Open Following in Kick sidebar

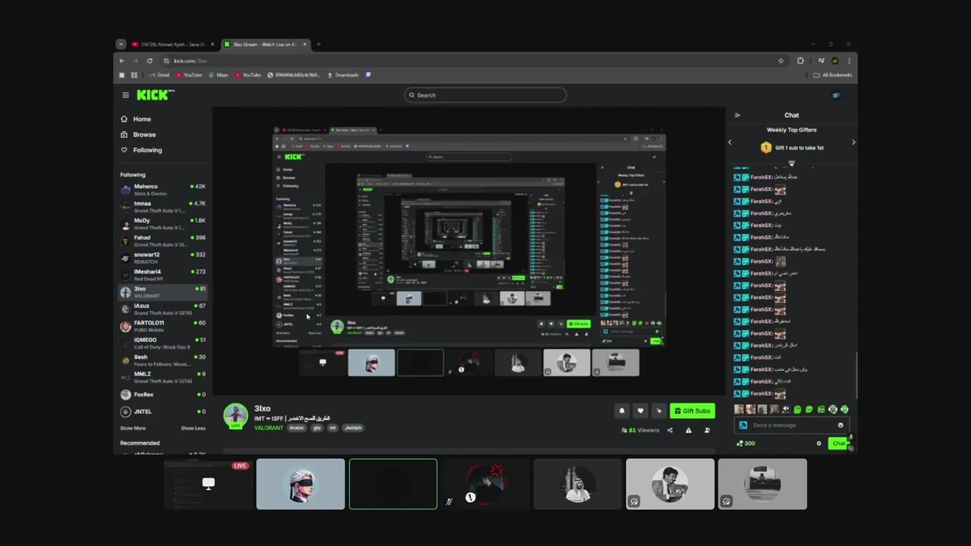(147, 150)
